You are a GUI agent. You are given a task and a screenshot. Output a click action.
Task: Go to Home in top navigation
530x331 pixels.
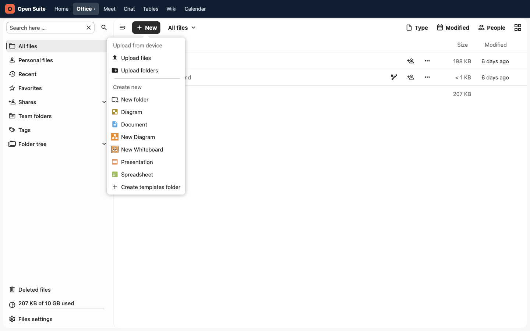pos(61,9)
